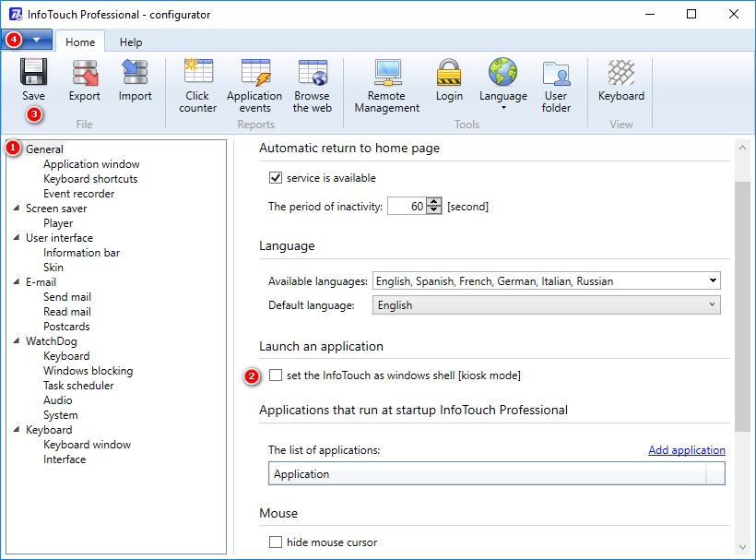Select Windows blocking tree item
The image size is (756, 560).
point(89,371)
